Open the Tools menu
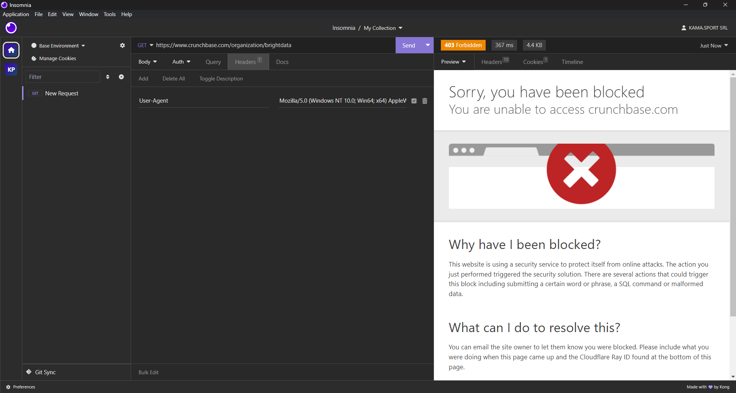The image size is (736, 393). tap(109, 14)
